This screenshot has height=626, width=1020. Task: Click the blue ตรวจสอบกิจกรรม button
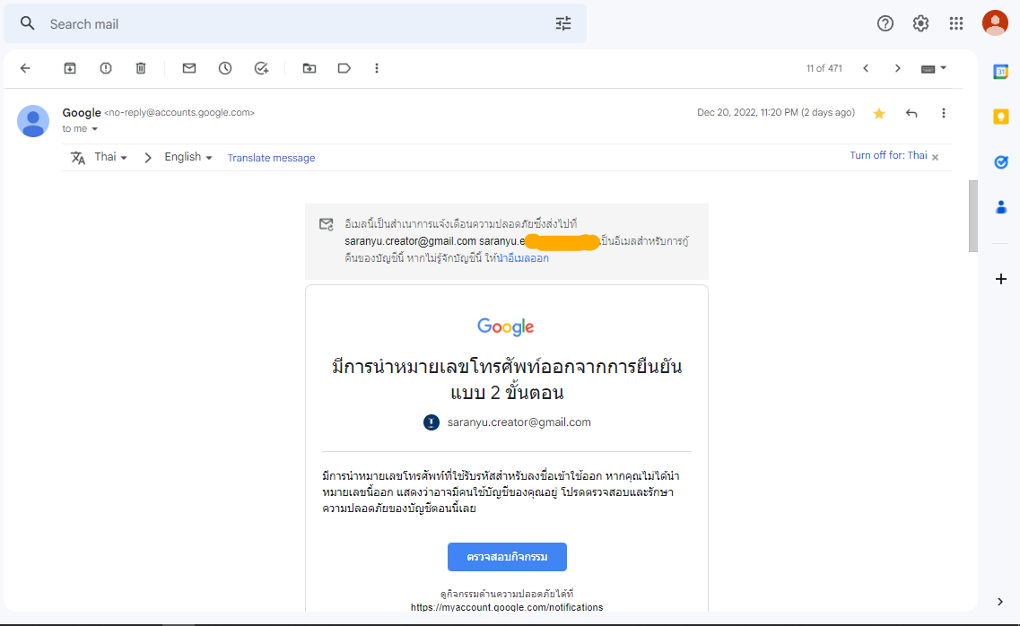click(x=507, y=557)
